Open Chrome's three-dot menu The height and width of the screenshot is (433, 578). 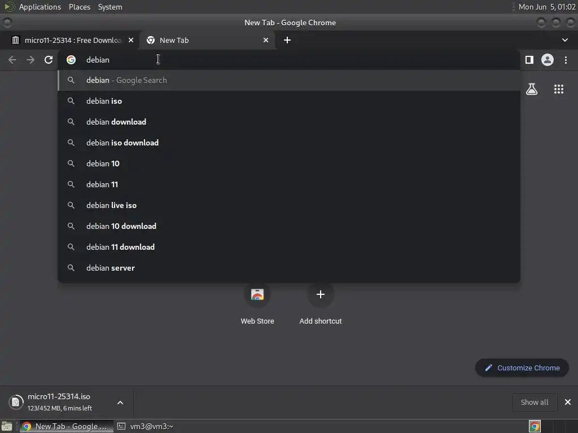pos(566,60)
